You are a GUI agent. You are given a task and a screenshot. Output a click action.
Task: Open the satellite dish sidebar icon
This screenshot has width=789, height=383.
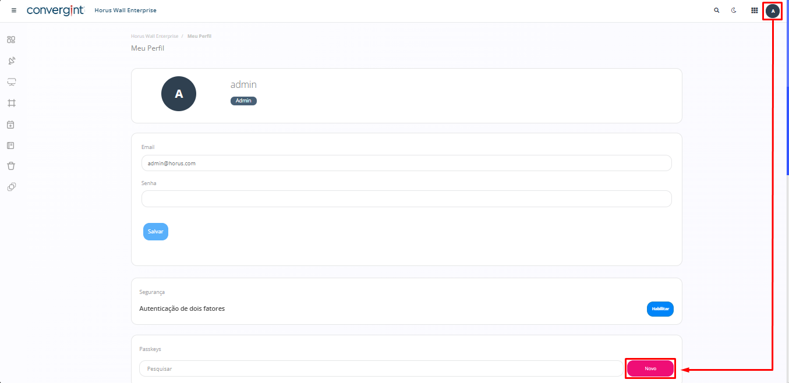(11, 61)
